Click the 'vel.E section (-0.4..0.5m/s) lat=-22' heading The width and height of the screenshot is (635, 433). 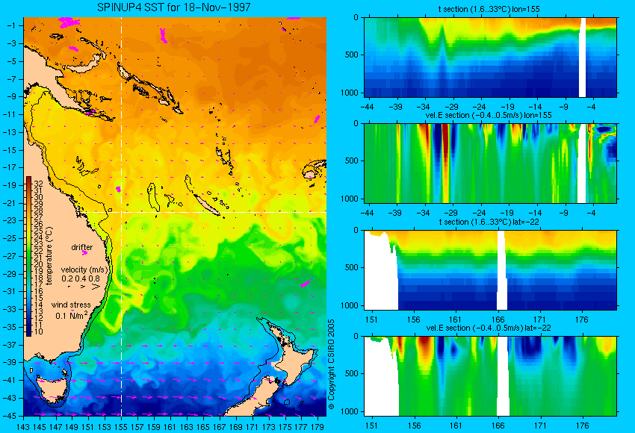[489, 328]
